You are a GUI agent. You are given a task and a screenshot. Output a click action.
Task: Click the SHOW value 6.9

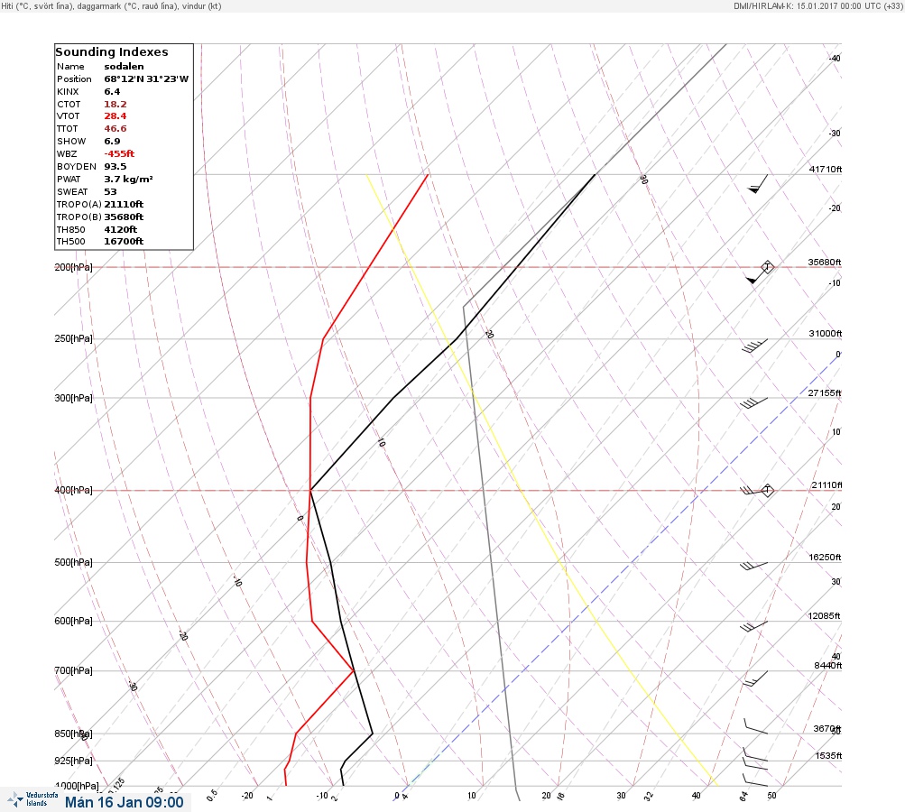[112, 142]
